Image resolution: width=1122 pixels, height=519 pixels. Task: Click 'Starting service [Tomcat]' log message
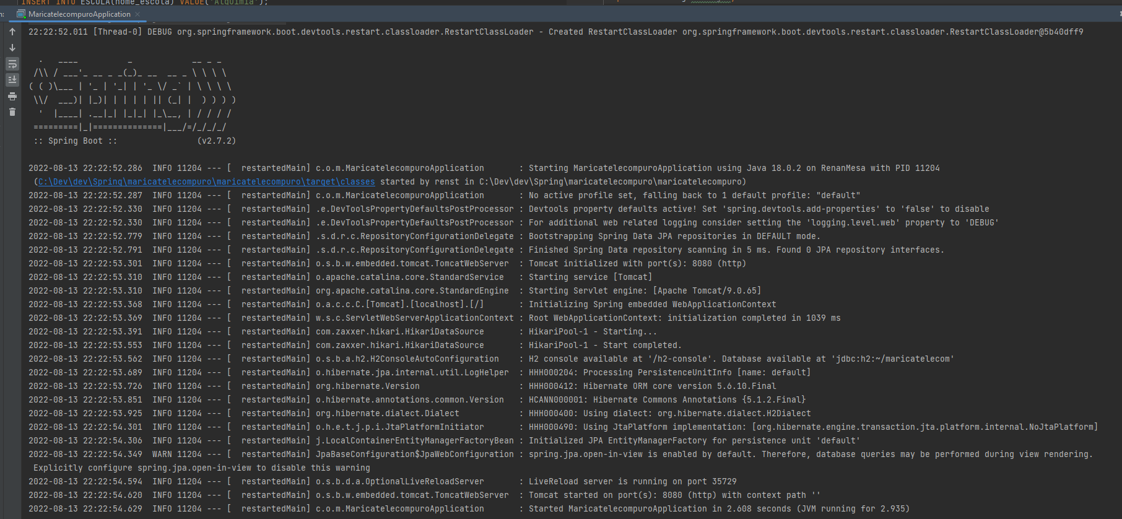(591, 277)
